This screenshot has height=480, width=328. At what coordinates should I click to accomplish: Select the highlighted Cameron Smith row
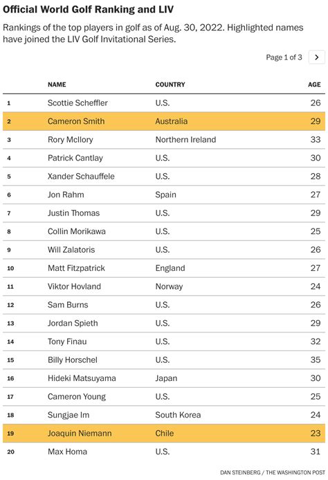(164, 121)
